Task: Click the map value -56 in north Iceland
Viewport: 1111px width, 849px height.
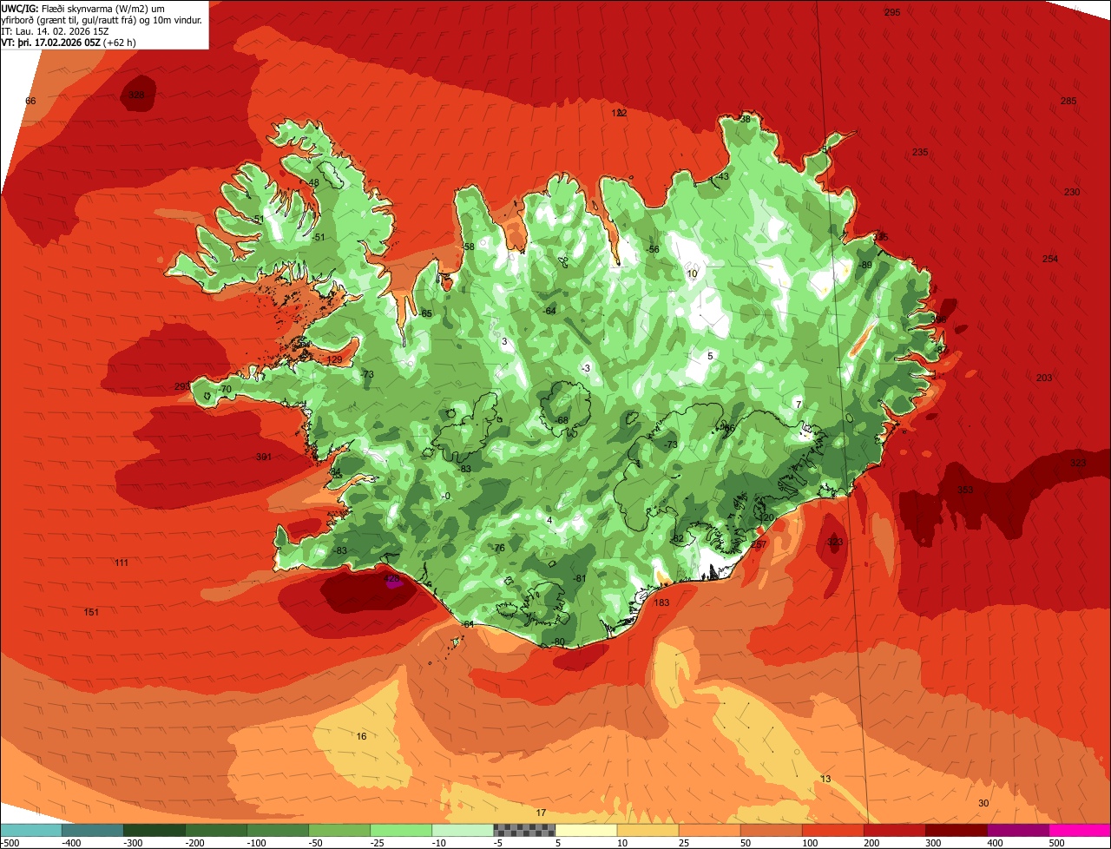Action: pos(652,250)
